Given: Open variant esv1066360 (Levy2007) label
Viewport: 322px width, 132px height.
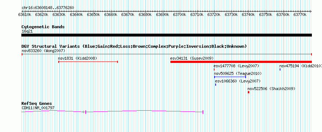Looking at the screenshot, I should (x=238, y=81).
